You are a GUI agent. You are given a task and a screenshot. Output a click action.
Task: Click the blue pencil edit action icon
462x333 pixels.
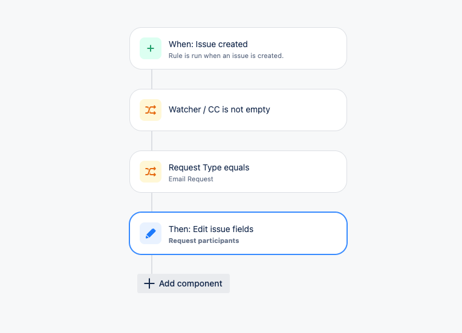click(x=150, y=233)
